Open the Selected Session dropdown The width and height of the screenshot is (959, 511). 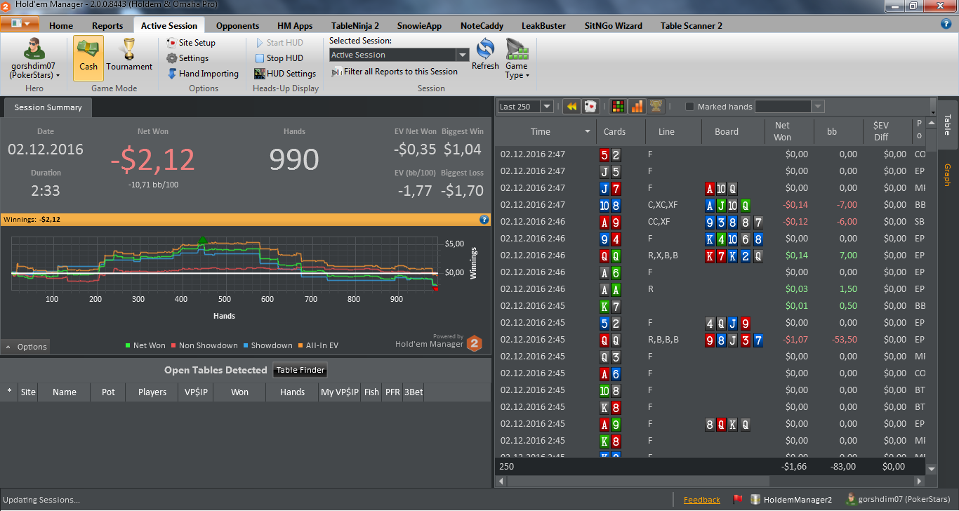pos(462,55)
